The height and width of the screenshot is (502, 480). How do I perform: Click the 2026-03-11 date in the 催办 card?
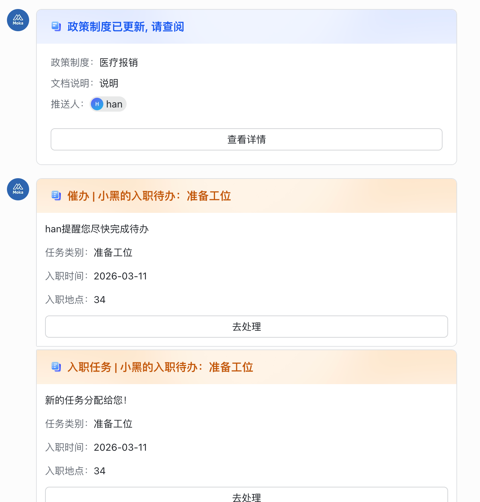[120, 276]
